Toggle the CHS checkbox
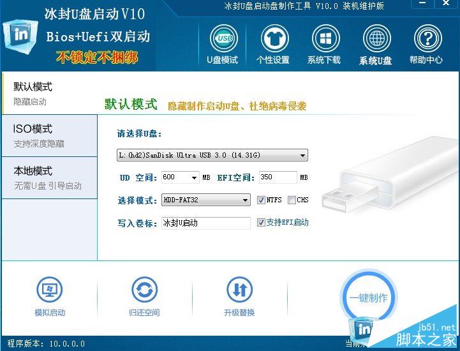 pos(292,200)
